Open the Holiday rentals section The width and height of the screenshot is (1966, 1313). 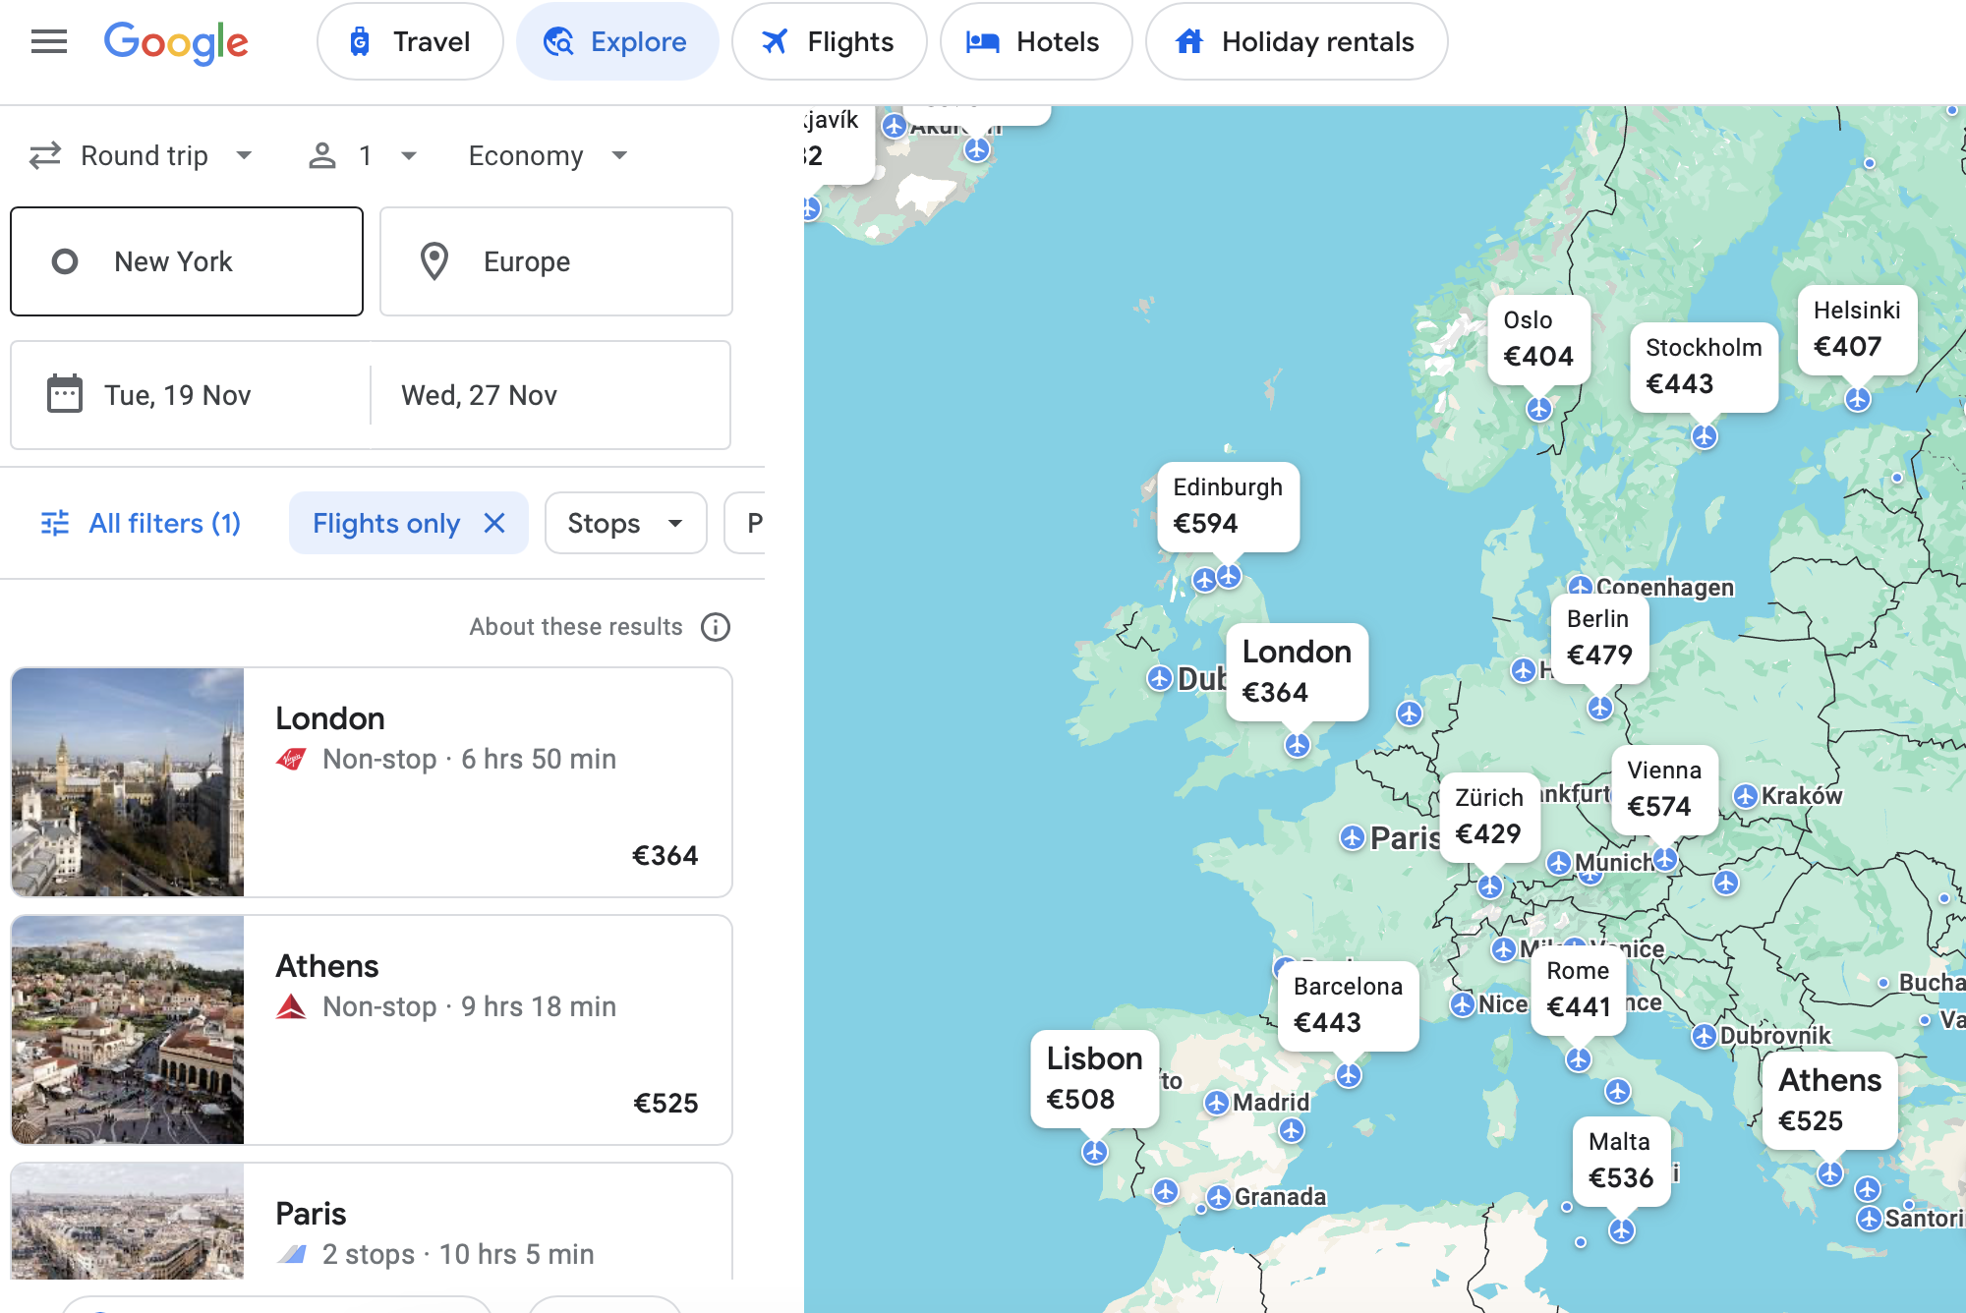tap(1296, 41)
